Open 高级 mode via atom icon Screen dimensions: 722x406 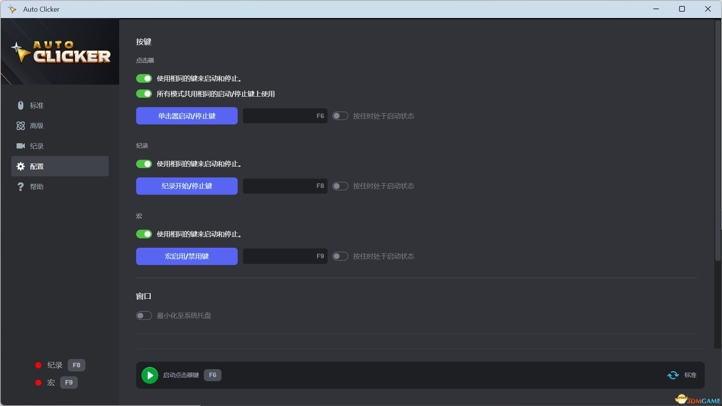pyautogui.click(x=21, y=126)
